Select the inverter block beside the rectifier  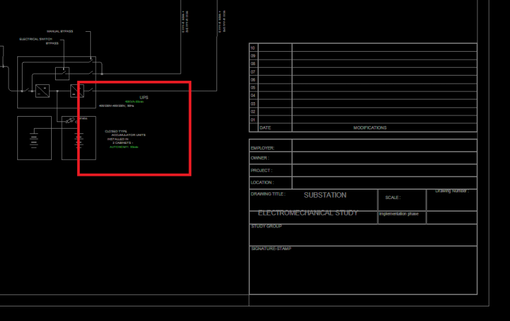click(76, 90)
